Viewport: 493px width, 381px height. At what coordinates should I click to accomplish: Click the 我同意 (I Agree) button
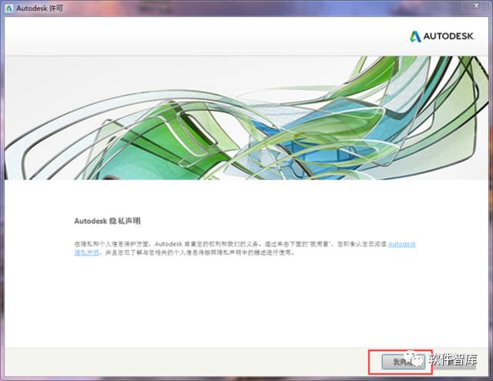click(x=403, y=362)
